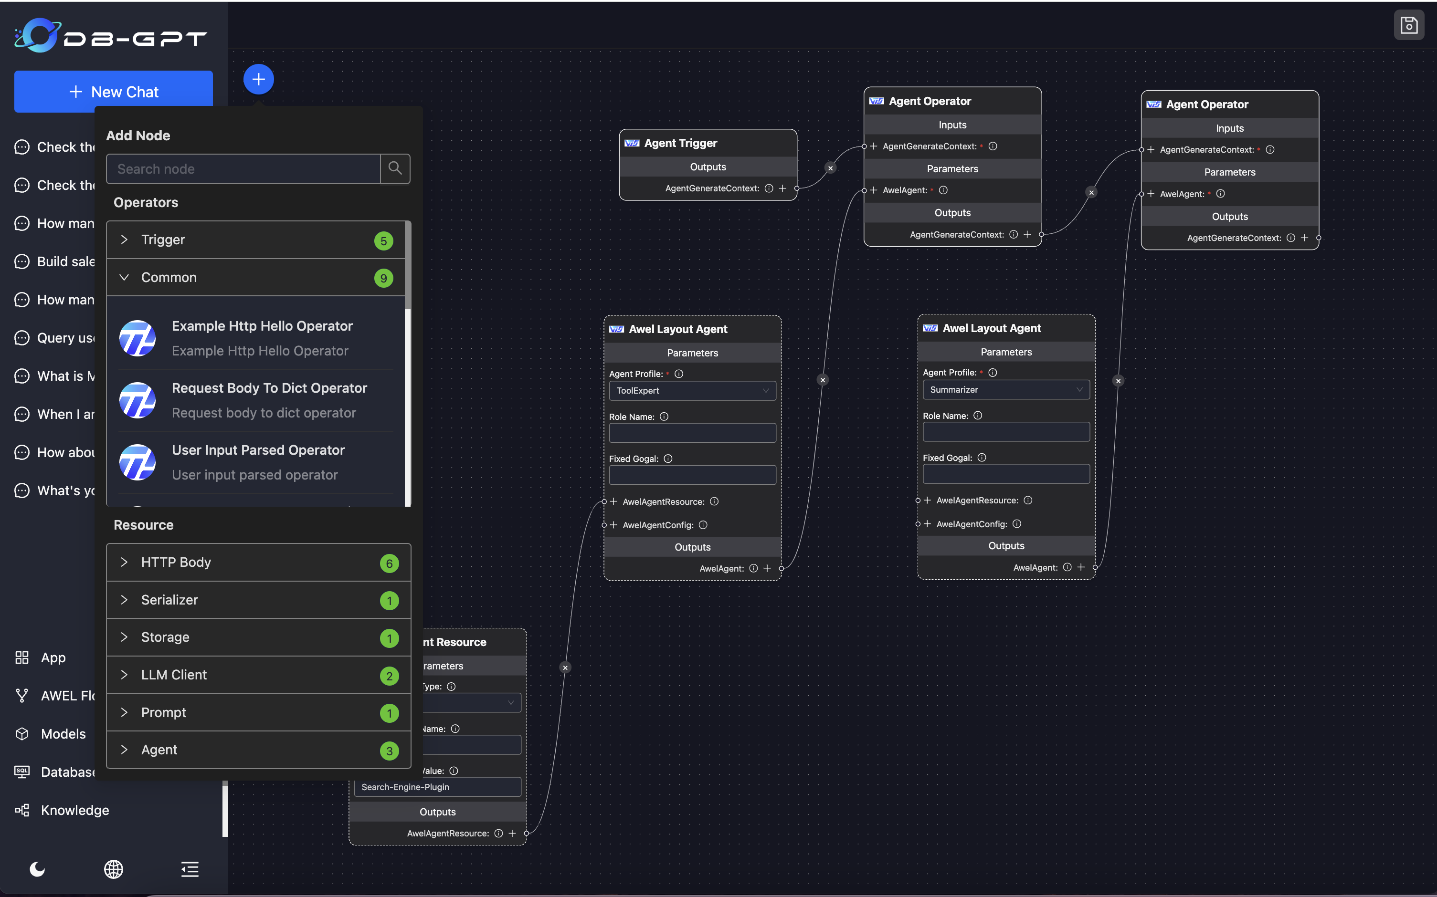Click the Models menu item in sidebar
The width and height of the screenshot is (1437, 897).
[x=63, y=734]
